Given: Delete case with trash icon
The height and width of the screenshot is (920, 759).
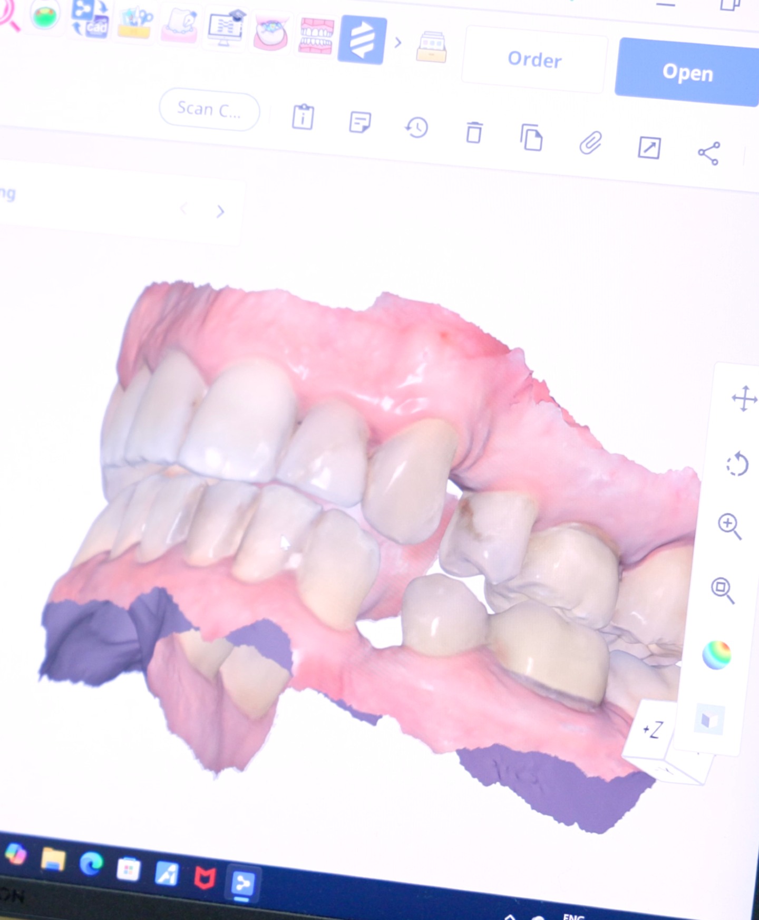Looking at the screenshot, I should (x=474, y=132).
